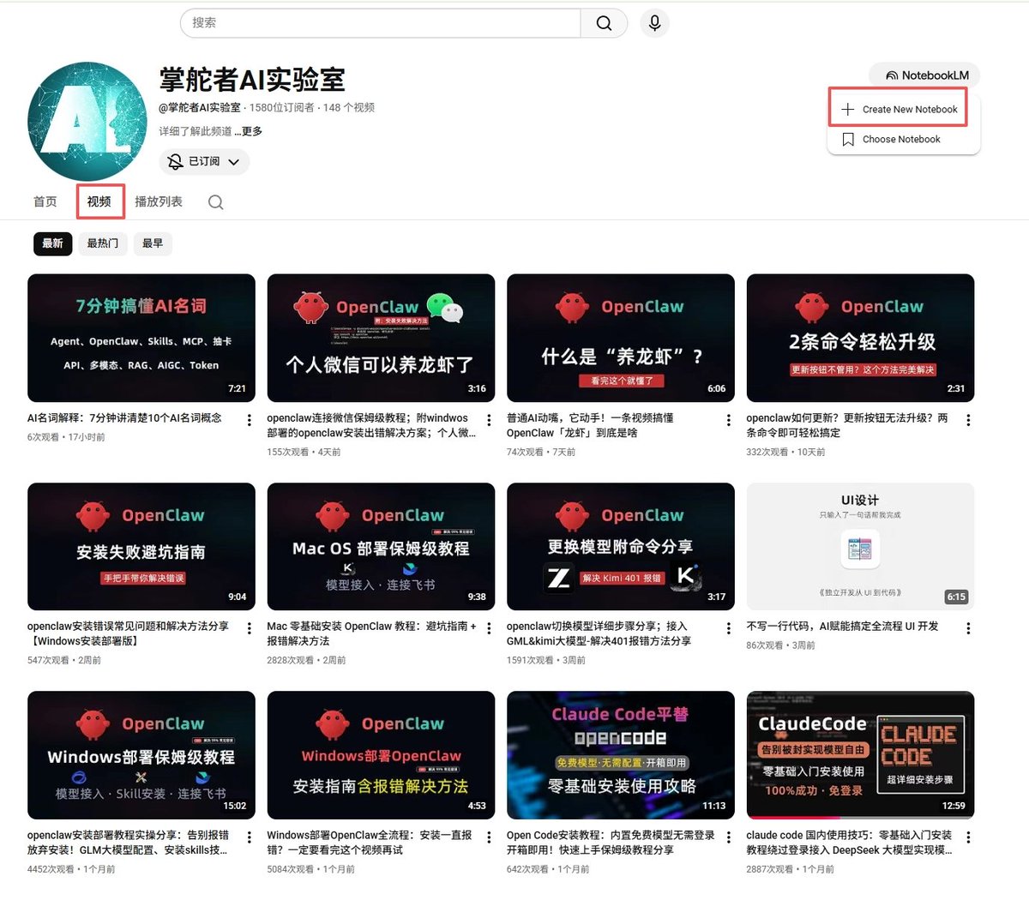Viewport: 1029px width, 900px height.
Task: Click the NotebookLM extension button
Action: tap(924, 75)
